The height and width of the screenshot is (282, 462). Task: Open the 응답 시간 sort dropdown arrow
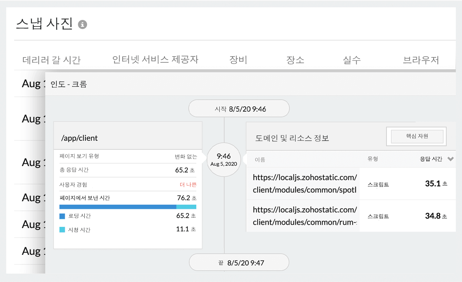coord(451,159)
